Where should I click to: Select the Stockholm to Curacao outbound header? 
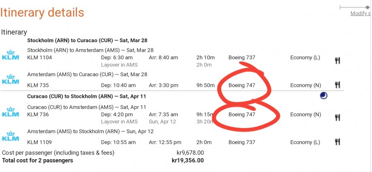[x=87, y=41]
